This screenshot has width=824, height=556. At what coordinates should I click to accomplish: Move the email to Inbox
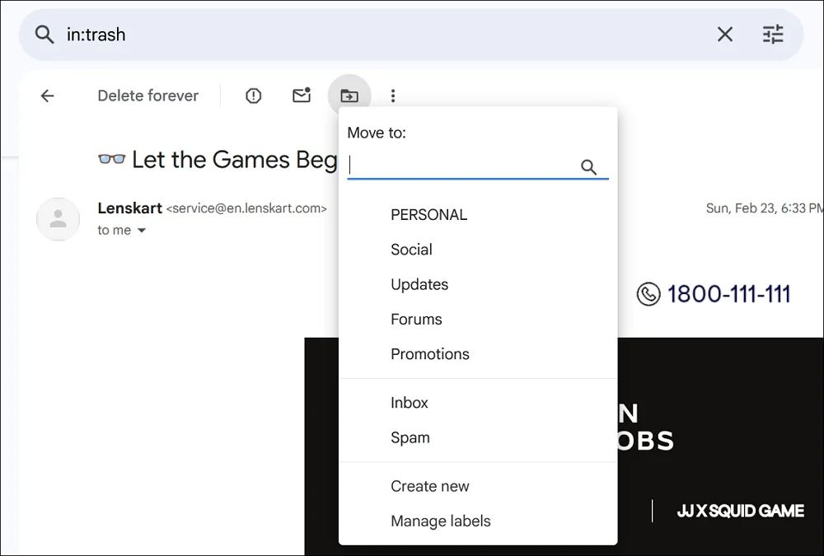pos(409,403)
